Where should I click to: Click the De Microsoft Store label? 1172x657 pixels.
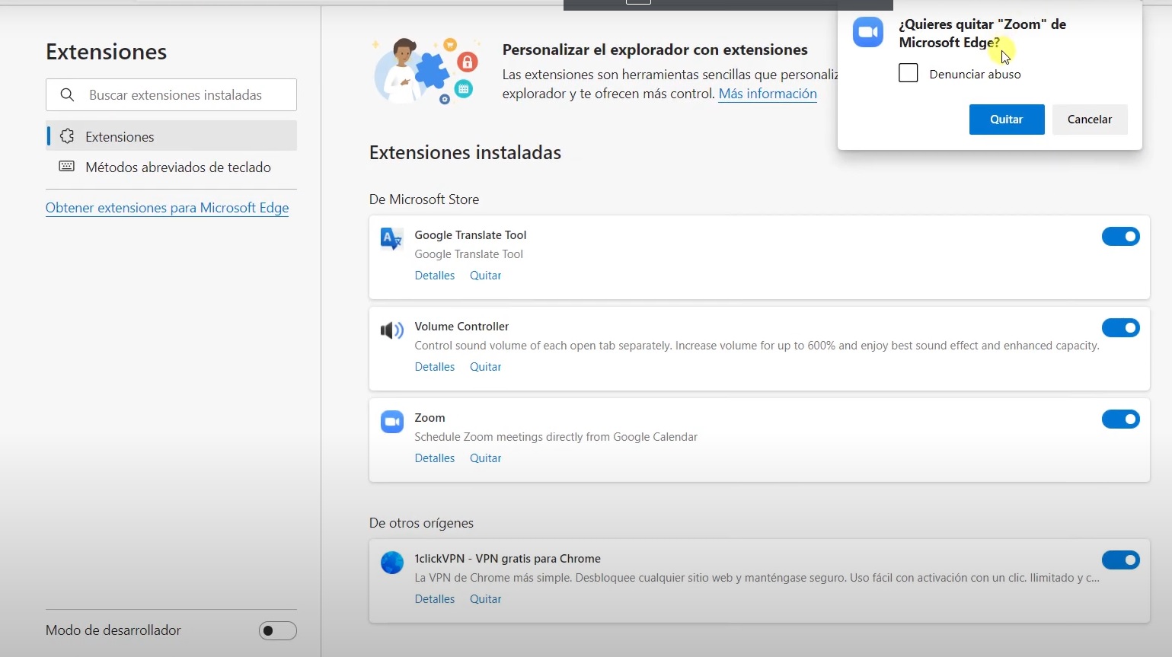pyautogui.click(x=424, y=199)
